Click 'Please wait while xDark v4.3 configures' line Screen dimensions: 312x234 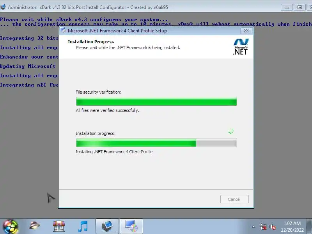[84, 19]
